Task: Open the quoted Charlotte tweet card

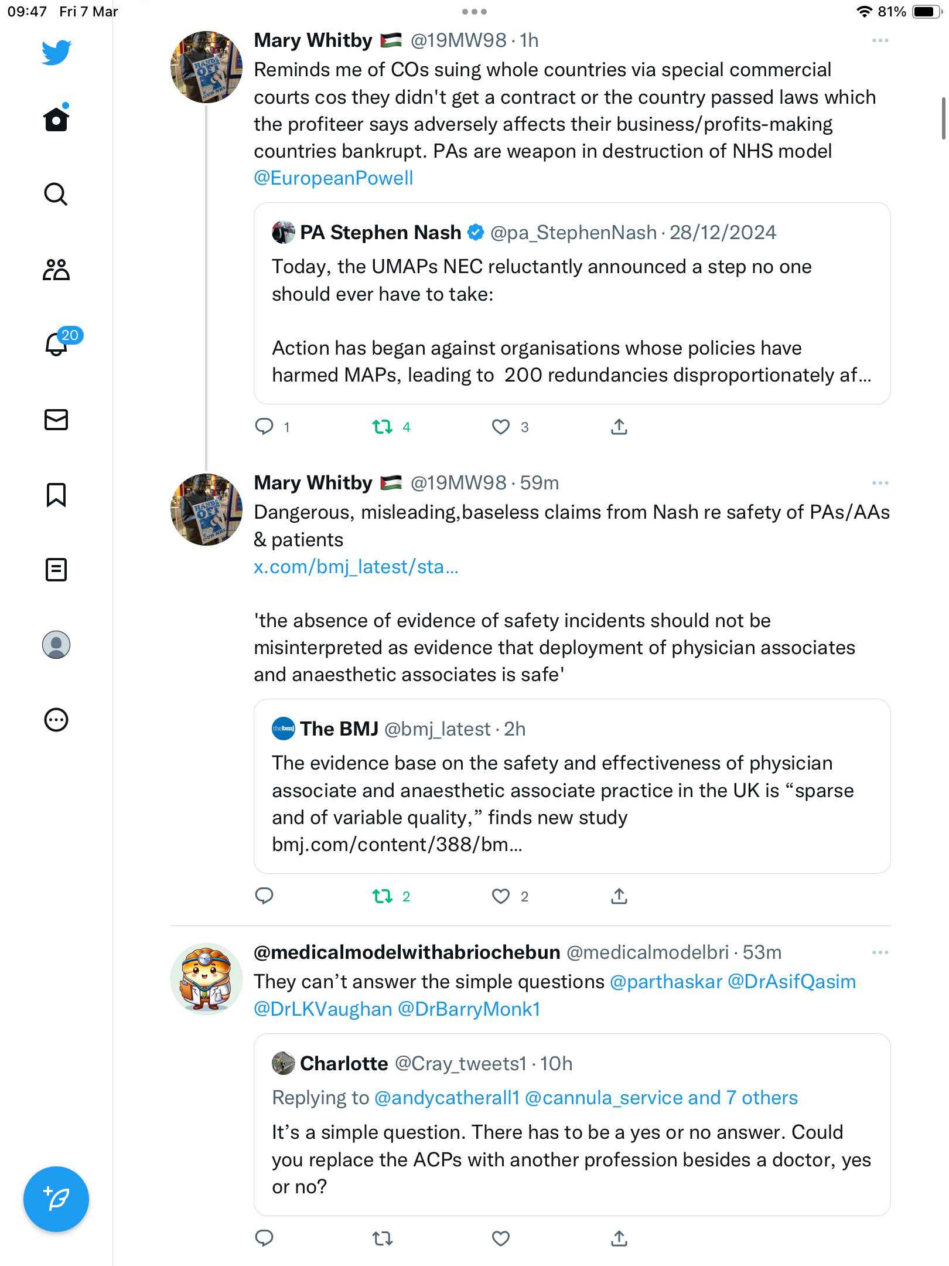Action: [x=572, y=1125]
